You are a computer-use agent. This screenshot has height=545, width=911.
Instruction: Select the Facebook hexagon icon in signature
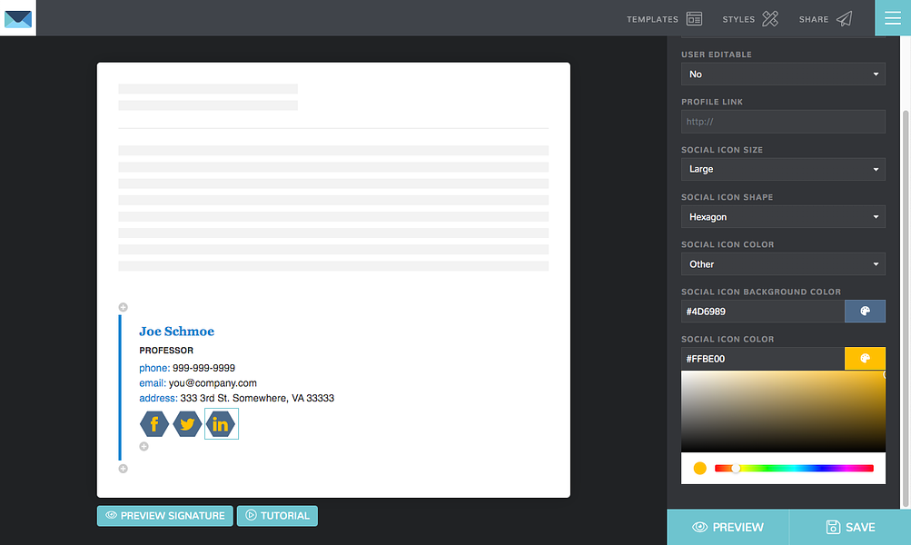pyautogui.click(x=154, y=424)
